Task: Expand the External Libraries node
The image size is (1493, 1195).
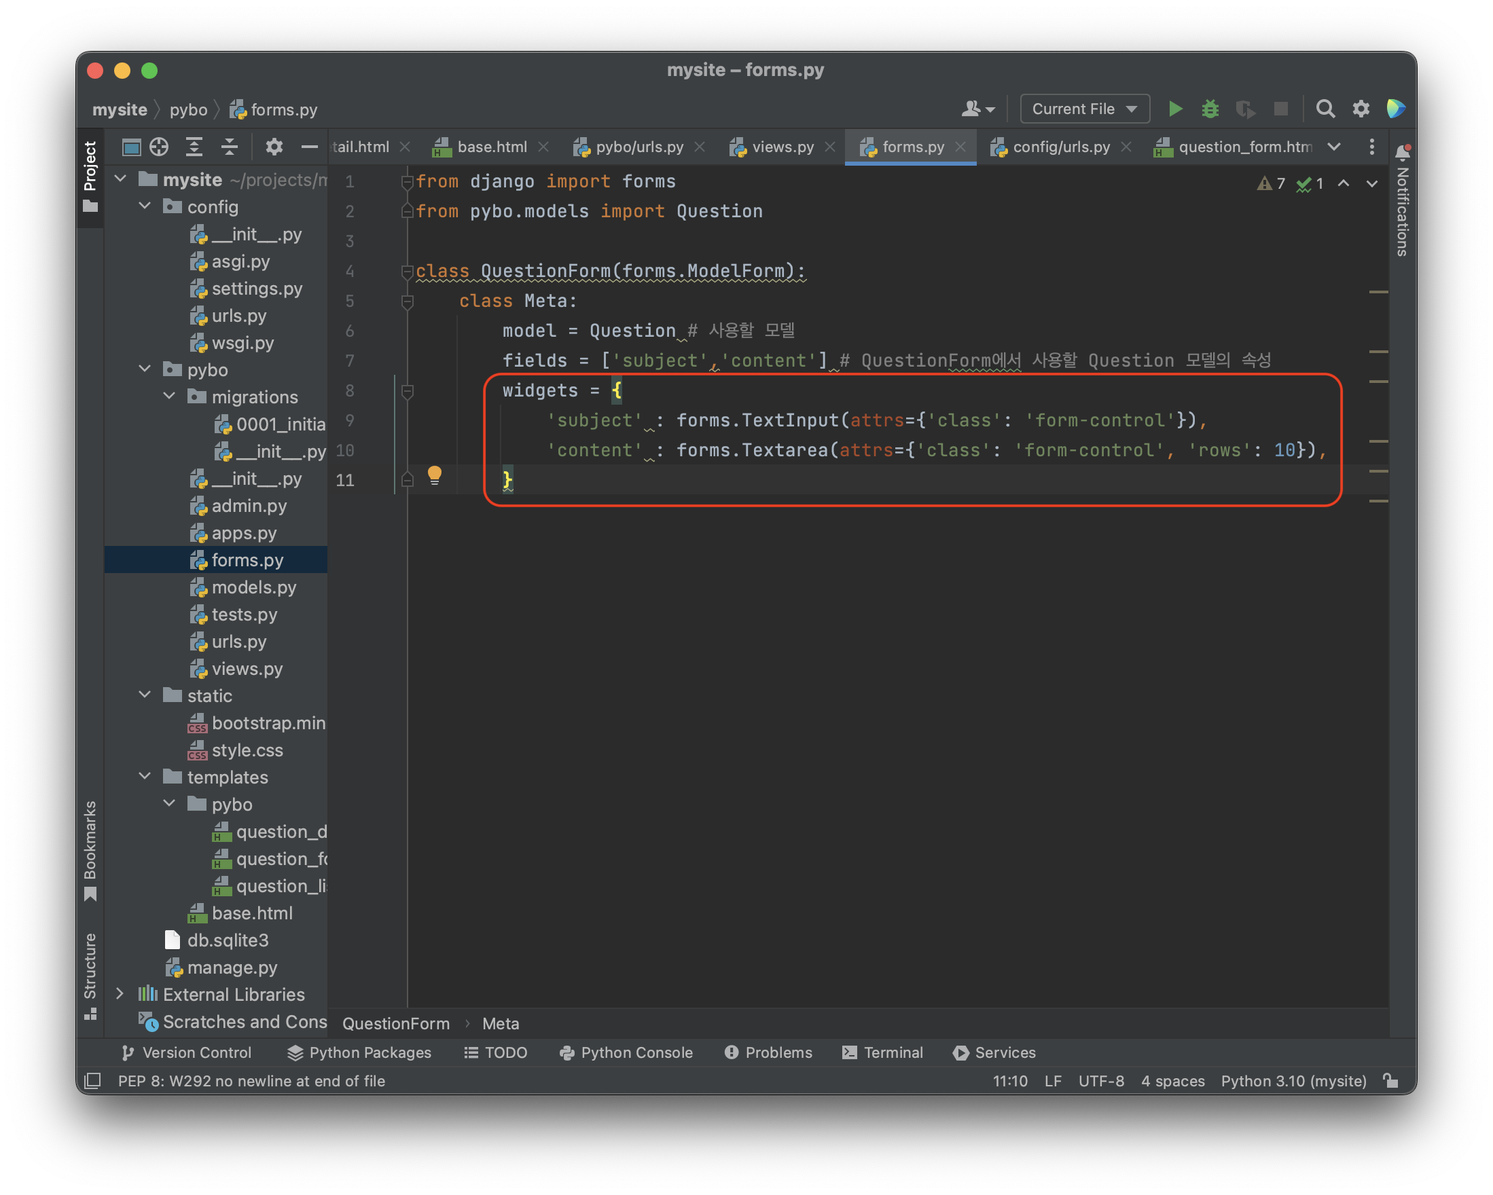Action: (120, 994)
